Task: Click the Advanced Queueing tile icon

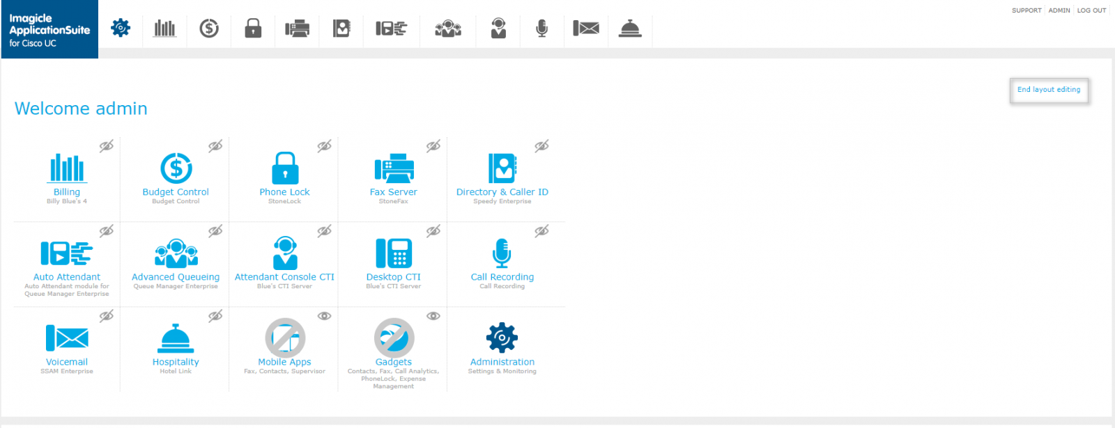Action: tap(176, 253)
